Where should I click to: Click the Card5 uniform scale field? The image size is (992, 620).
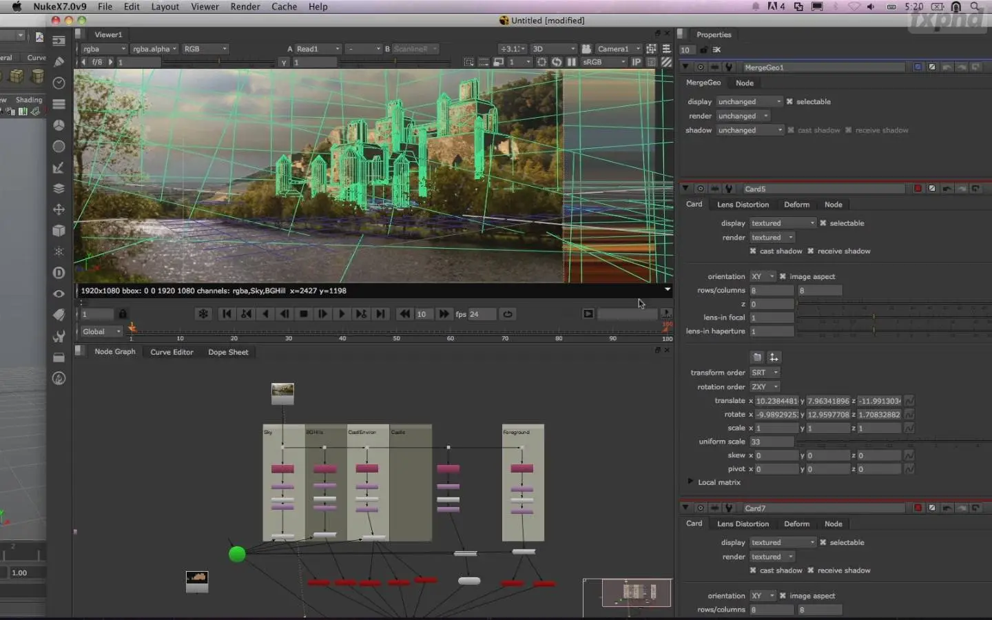772,442
